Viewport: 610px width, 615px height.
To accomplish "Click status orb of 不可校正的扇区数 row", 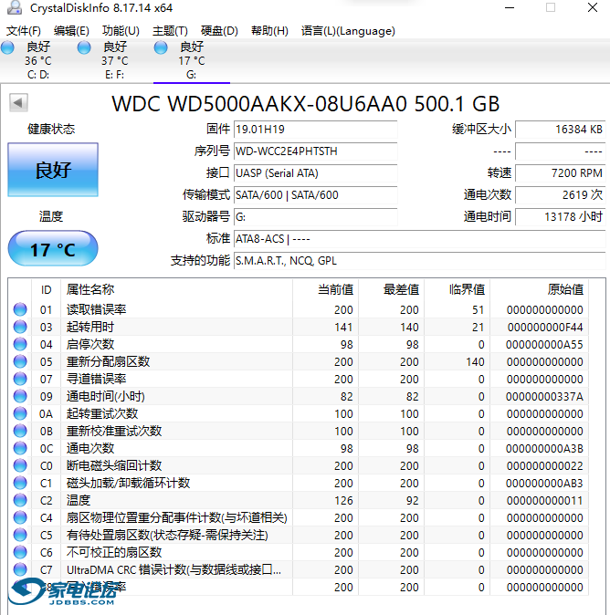I will click(x=20, y=552).
